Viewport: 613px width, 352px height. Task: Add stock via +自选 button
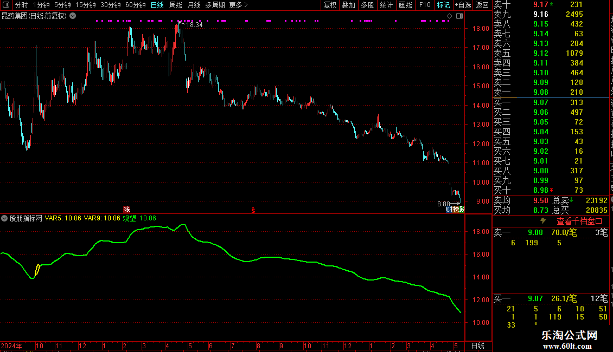click(x=463, y=5)
